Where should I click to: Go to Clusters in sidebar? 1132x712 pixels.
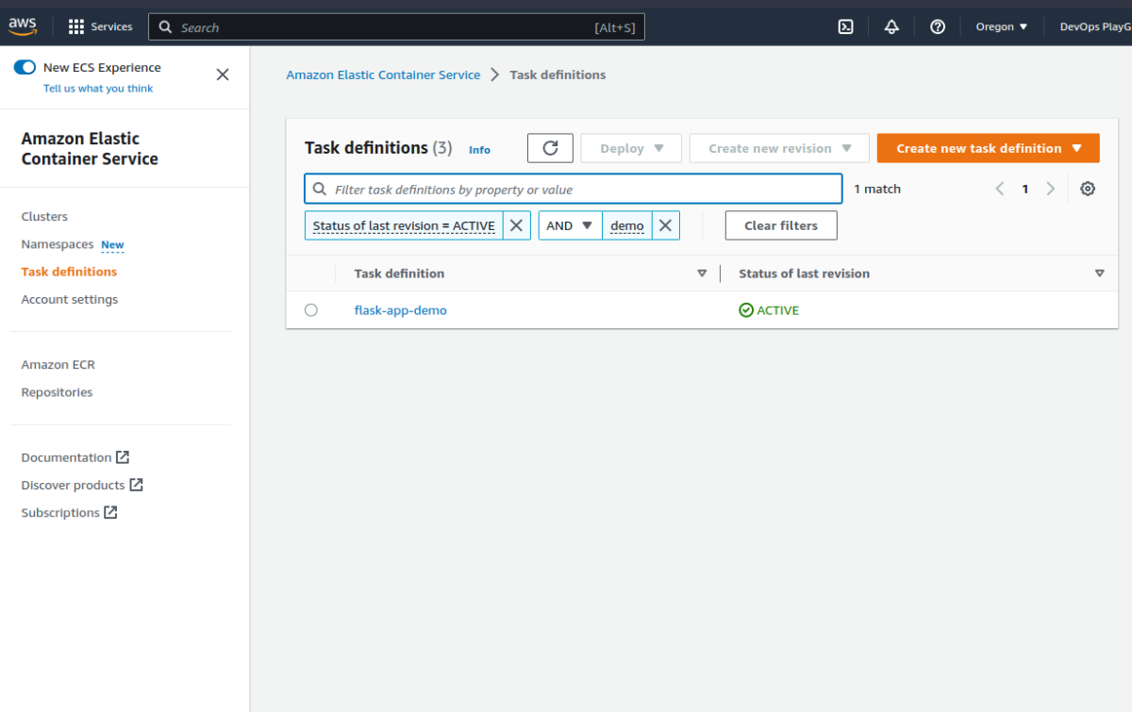pos(44,217)
